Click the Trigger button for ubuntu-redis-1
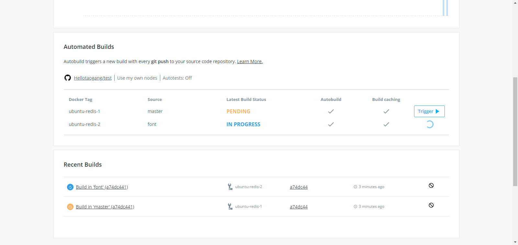This screenshot has width=518, height=245. tap(429, 111)
